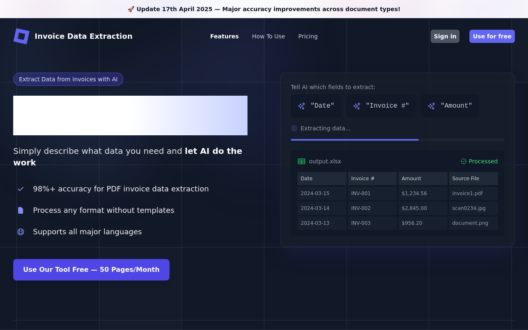This screenshot has width=528, height=330.
Task: Click the spreadsheet icon next to output.xlsx
Action: pyautogui.click(x=302, y=161)
